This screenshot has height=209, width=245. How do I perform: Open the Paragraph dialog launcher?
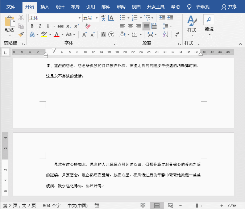click(x=179, y=44)
